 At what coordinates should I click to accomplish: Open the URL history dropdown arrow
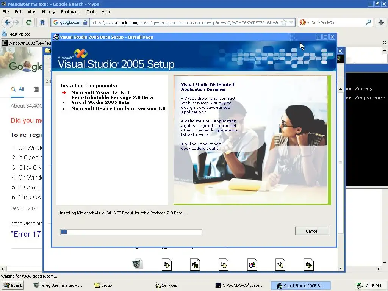pos(291,22)
